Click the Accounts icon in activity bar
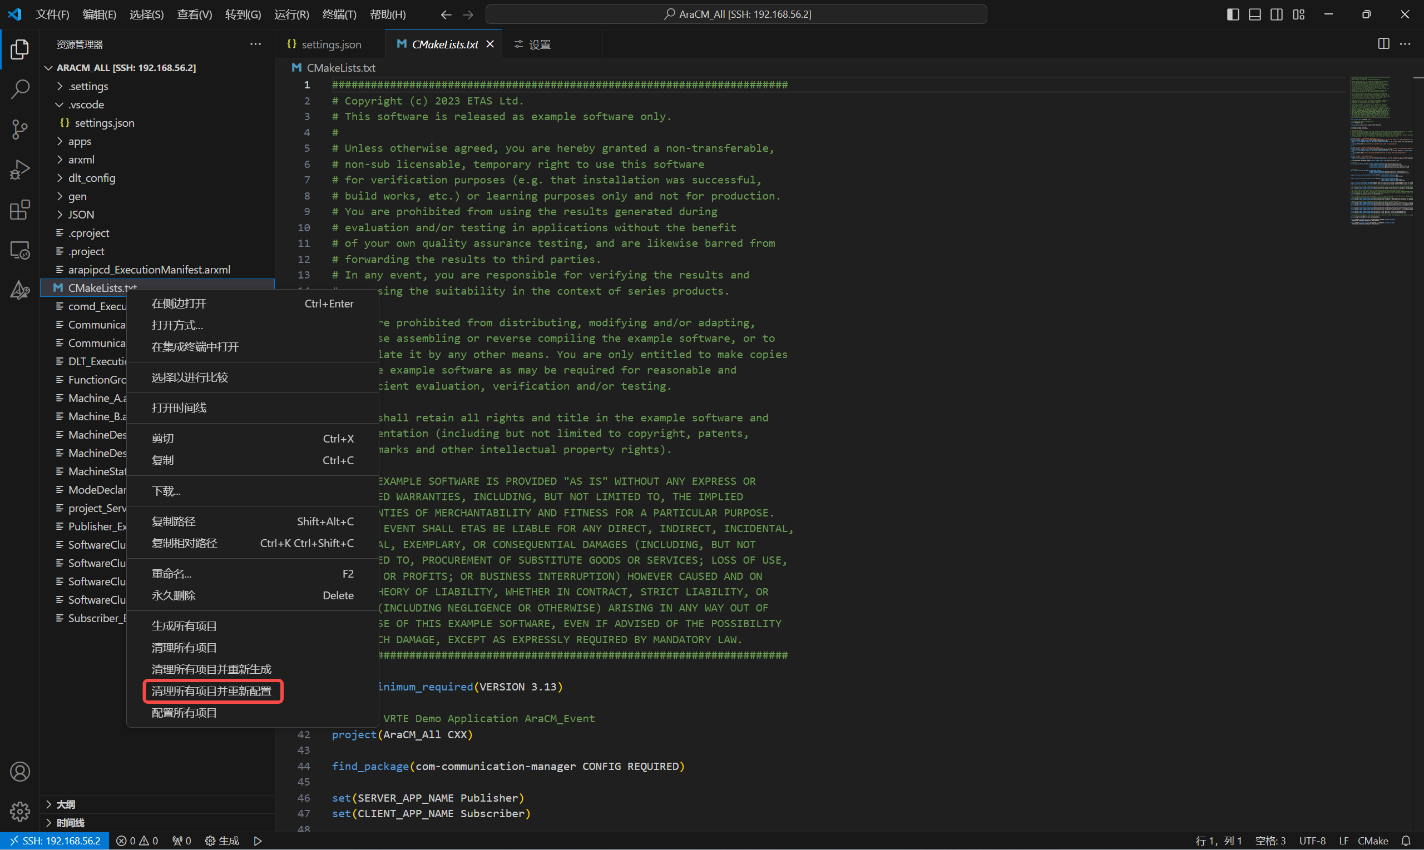Screen dimensions: 1424x850 20,772
